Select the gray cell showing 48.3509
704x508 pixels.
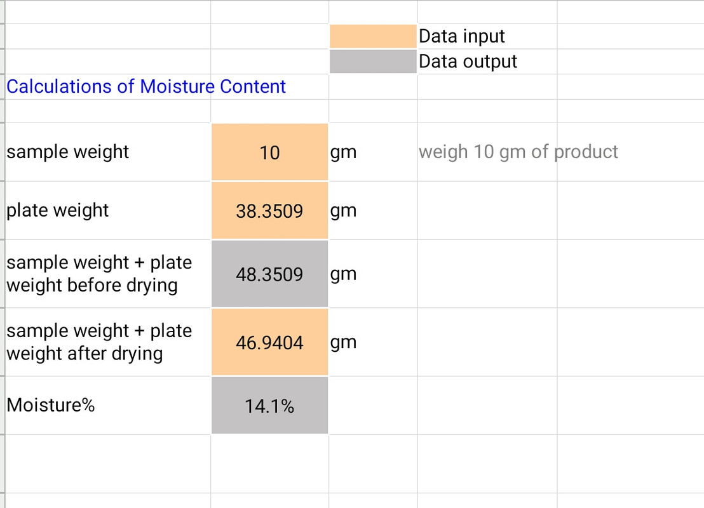[269, 274]
